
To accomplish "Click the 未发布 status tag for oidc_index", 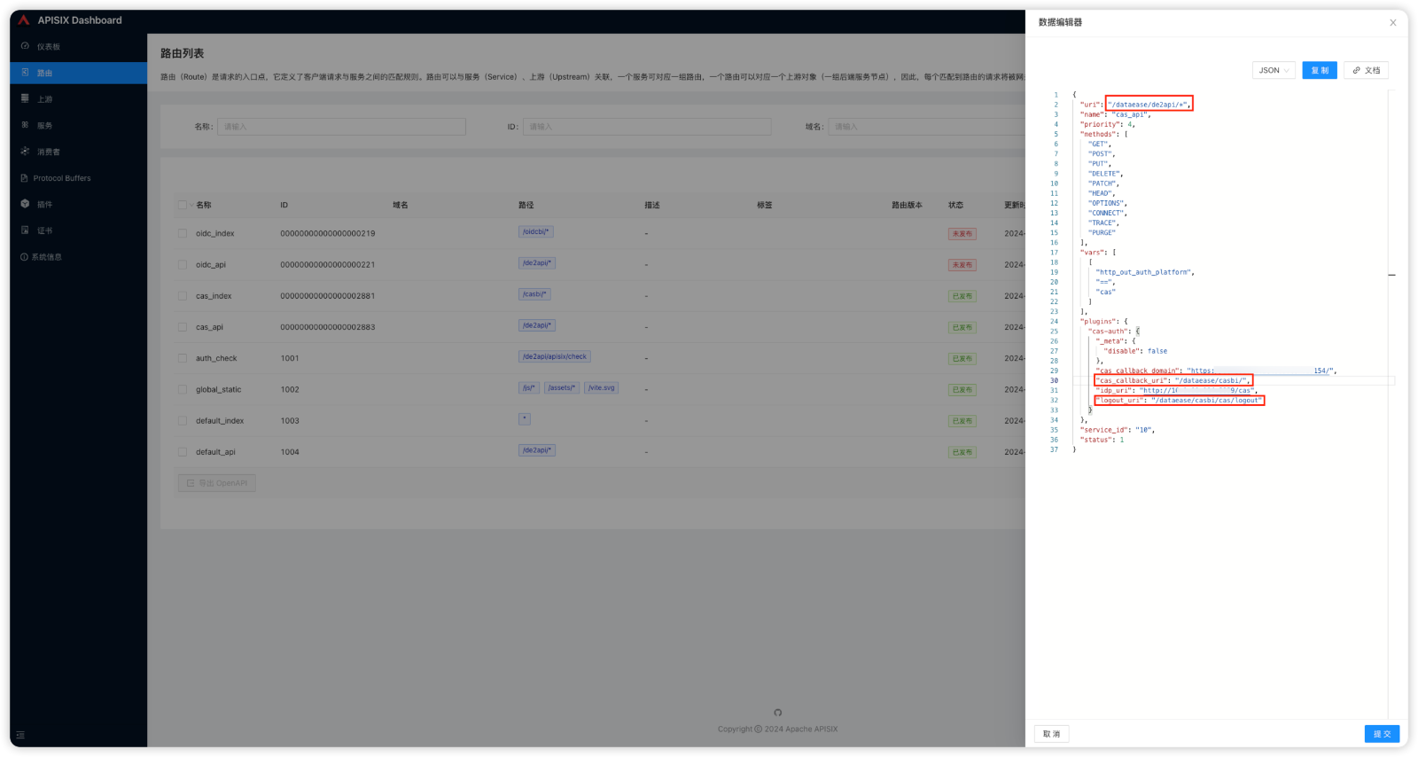I will [962, 234].
